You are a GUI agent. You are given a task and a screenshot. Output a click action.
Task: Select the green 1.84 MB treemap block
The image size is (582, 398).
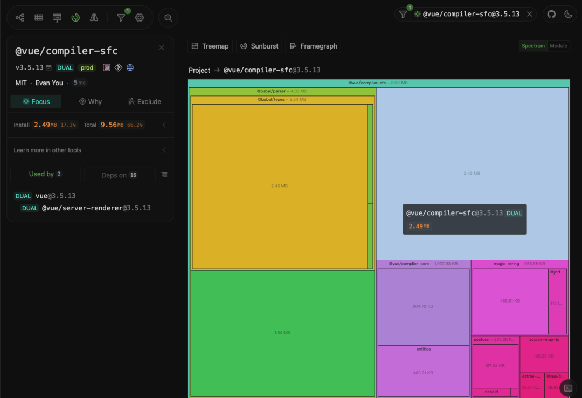coord(282,333)
